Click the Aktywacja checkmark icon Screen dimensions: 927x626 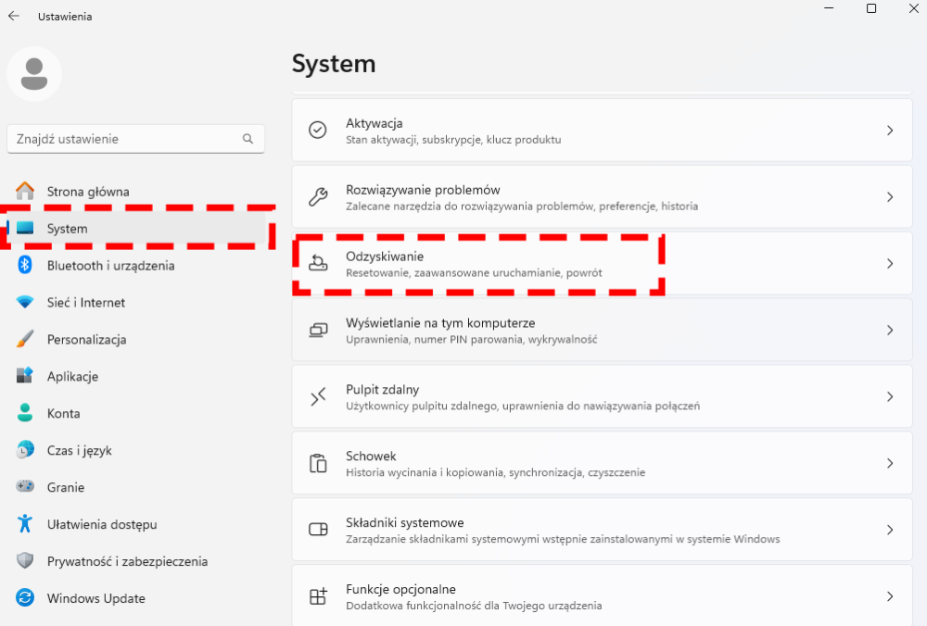[x=317, y=130]
